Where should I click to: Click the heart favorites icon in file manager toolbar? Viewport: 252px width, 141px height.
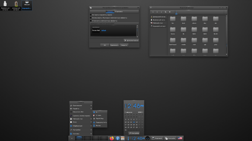tap(170, 12)
